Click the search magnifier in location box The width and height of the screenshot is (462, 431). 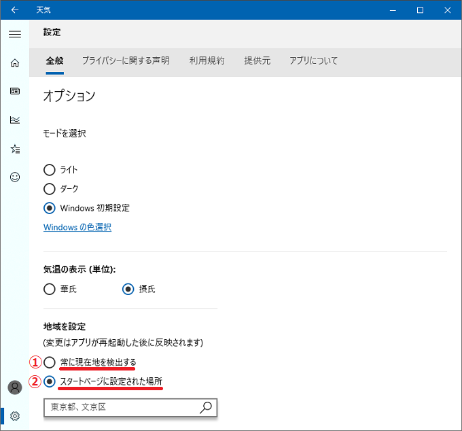(206, 408)
